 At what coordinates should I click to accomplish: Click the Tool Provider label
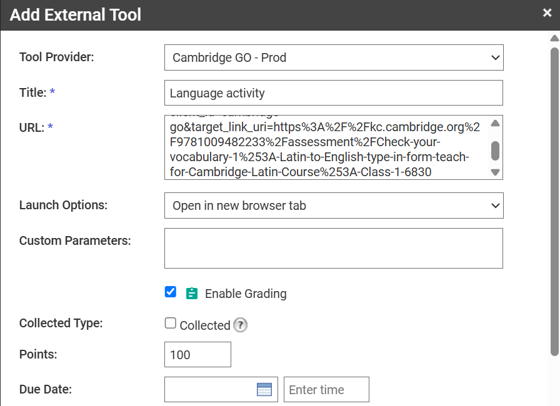tap(56, 57)
